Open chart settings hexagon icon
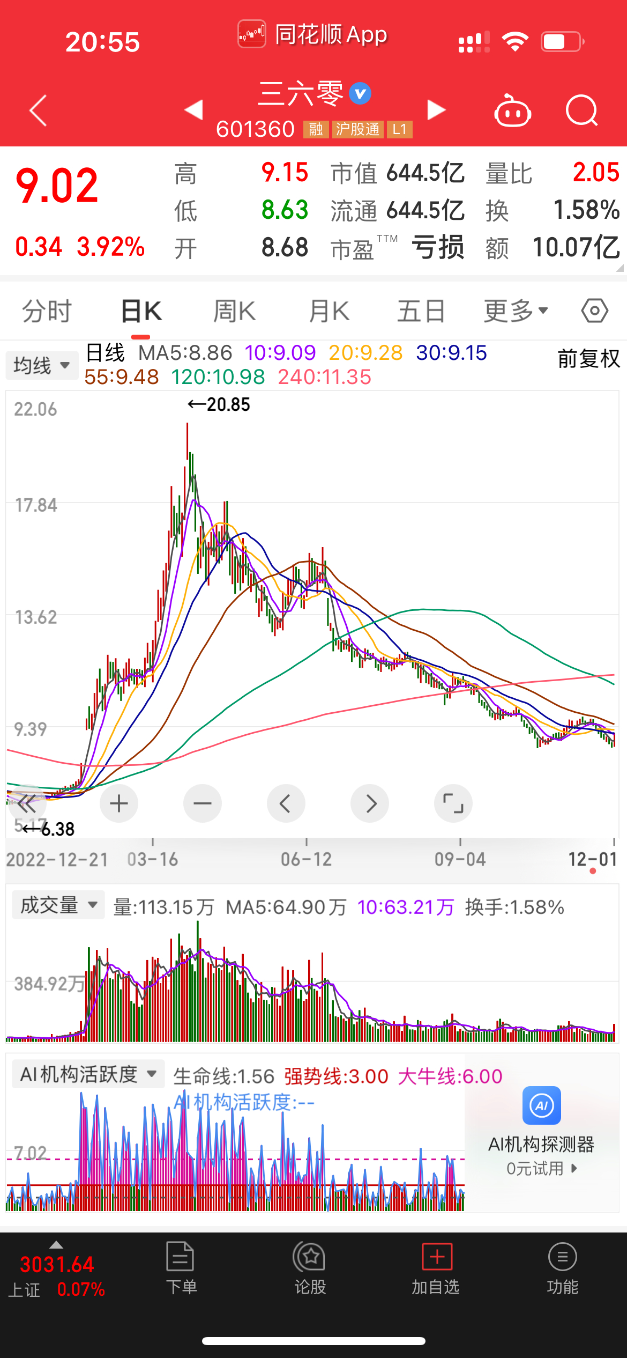This screenshot has height=1358, width=627. [595, 311]
